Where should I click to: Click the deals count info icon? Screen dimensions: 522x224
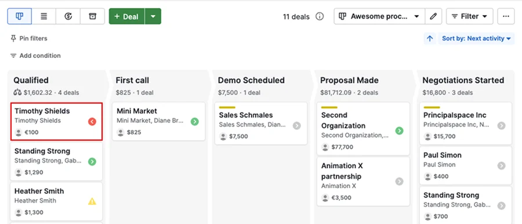320,16
